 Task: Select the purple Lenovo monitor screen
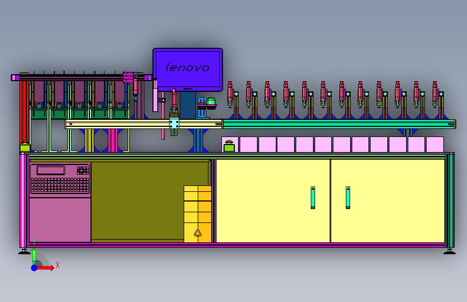coord(187,69)
